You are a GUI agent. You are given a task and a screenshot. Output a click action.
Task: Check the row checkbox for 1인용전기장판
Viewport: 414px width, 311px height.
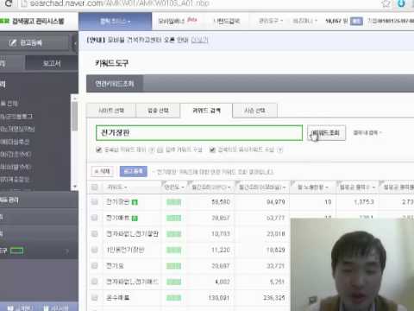click(94, 250)
